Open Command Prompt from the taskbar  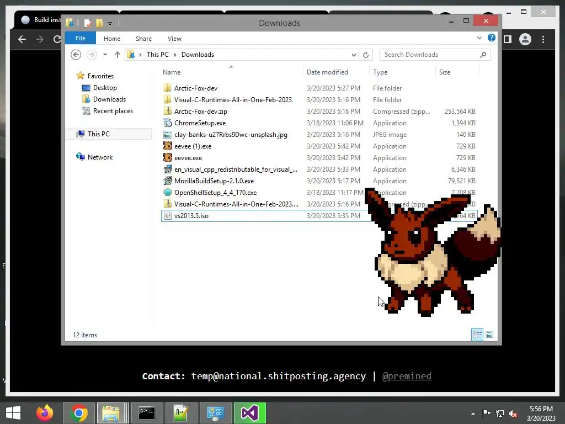click(x=147, y=413)
